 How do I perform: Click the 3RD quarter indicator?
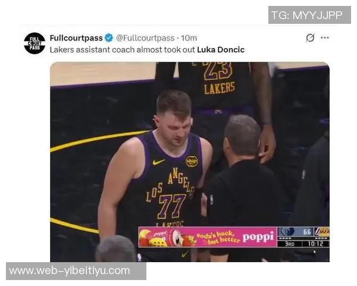click(290, 244)
